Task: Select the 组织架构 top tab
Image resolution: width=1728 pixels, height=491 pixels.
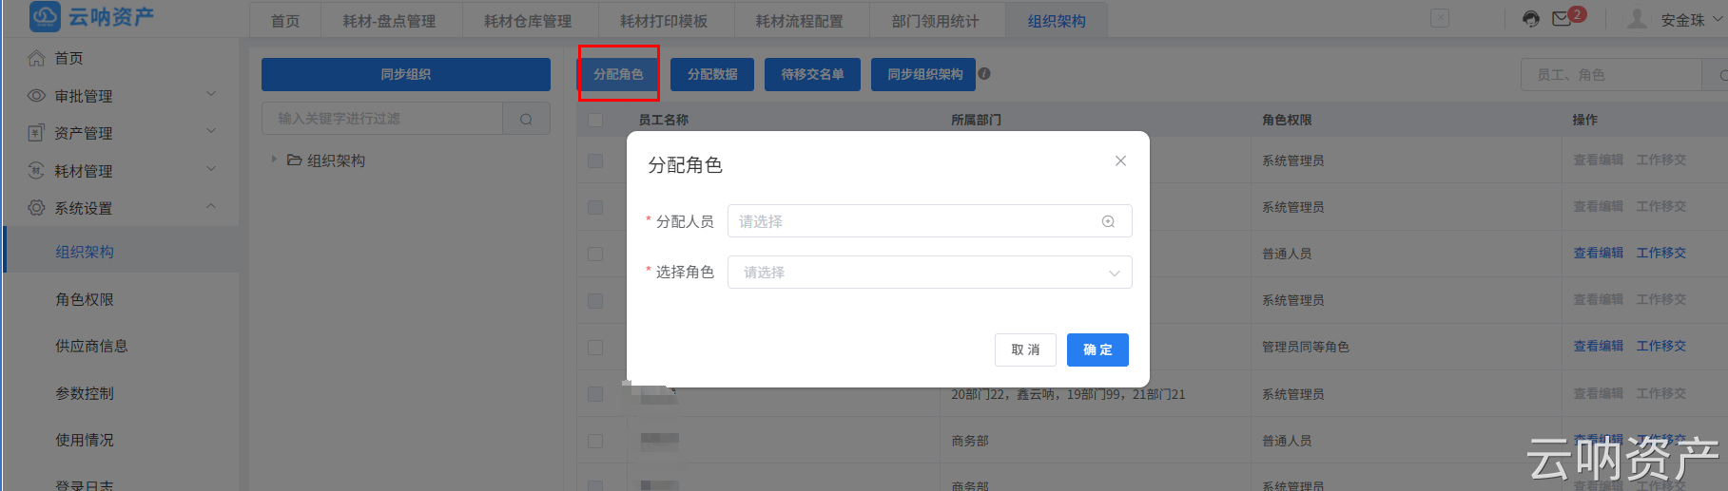Action: pos(1057,21)
